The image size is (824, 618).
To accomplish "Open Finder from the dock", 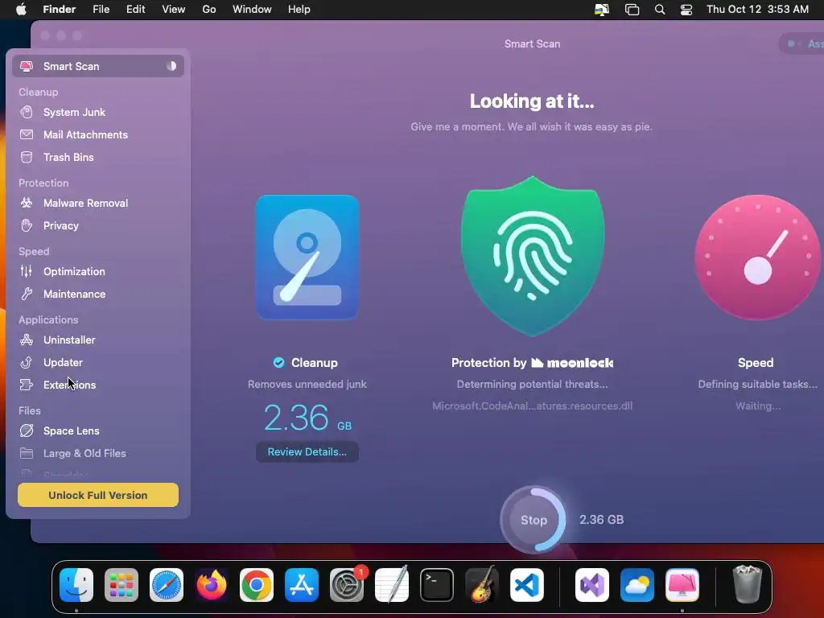I will [76, 585].
